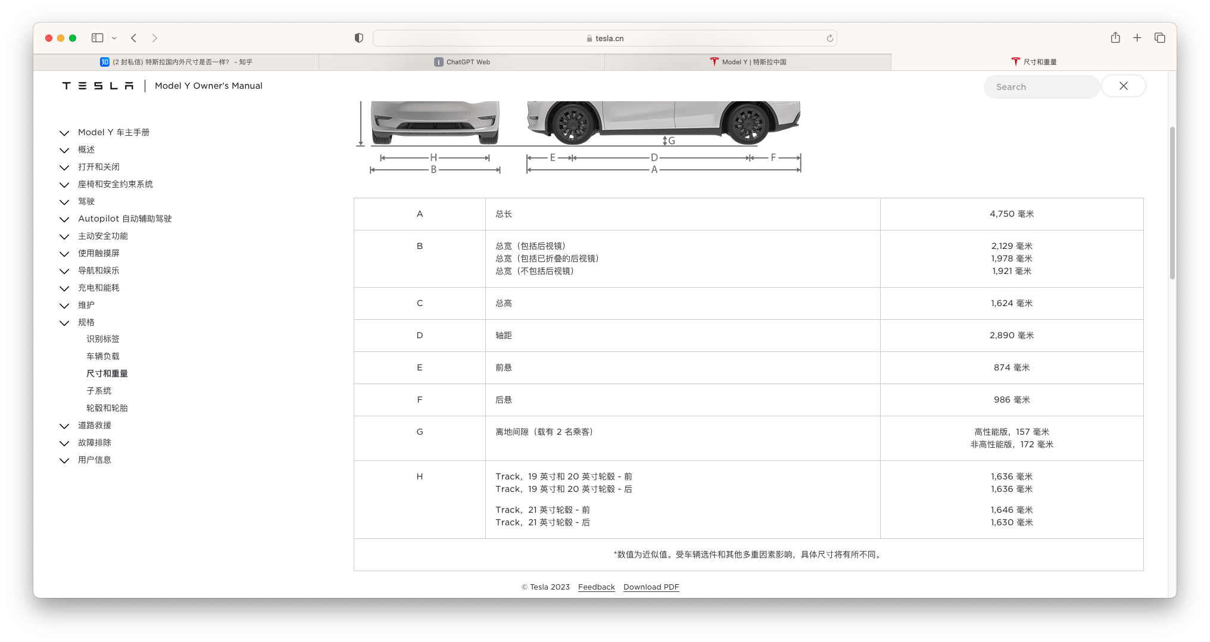This screenshot has height=642, width=1210.
Task: Click the Search field
Action: (x=1041, y=87)
